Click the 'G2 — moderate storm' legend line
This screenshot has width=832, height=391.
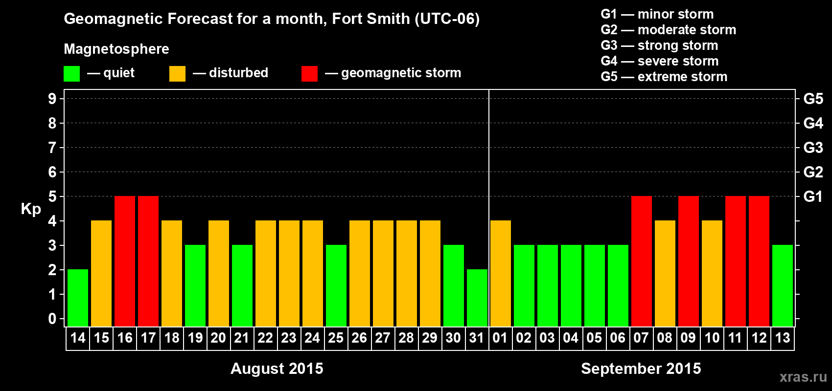coord(669,30)
